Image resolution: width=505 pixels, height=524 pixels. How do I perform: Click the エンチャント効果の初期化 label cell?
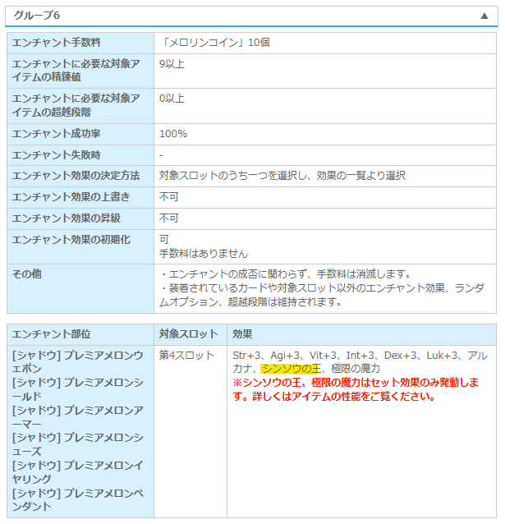[80, 247]
